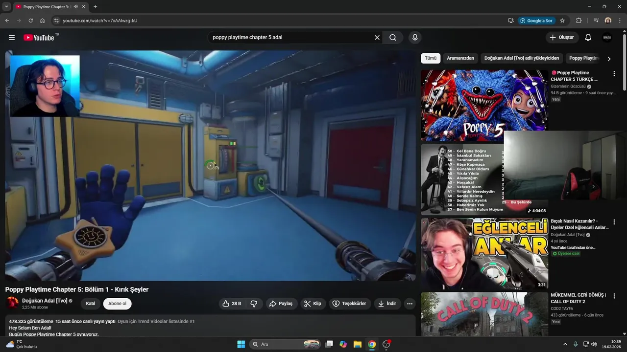Image resolution: width=627 pixels, height=352 pixels.
Task: Send thanks via Teşekkürler button
Action: tap(350, 304)
